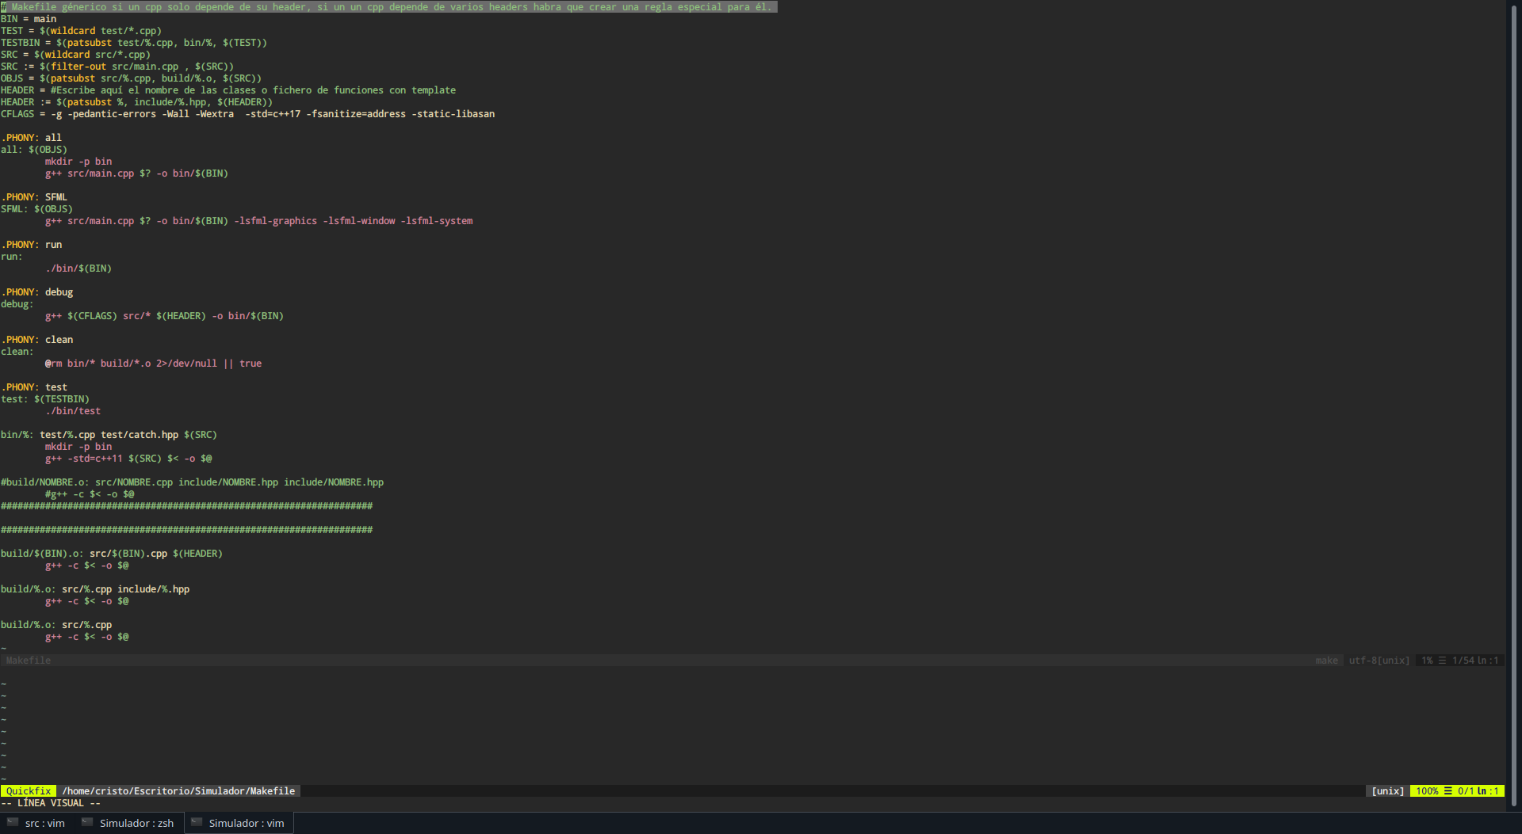Click the Makefile filename in the statusline
Image resolution: width=1522 pixels, height=834 pixels.
click(29, 660)
